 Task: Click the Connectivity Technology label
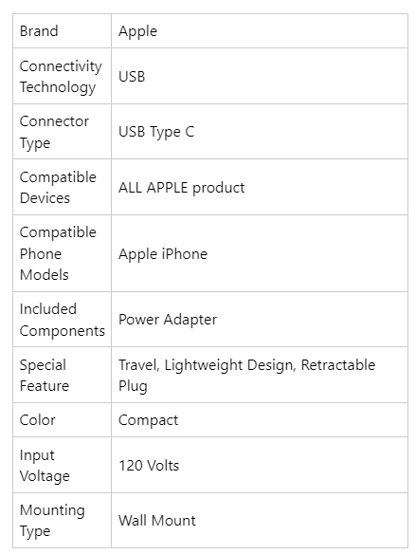(x=61, y=76)
